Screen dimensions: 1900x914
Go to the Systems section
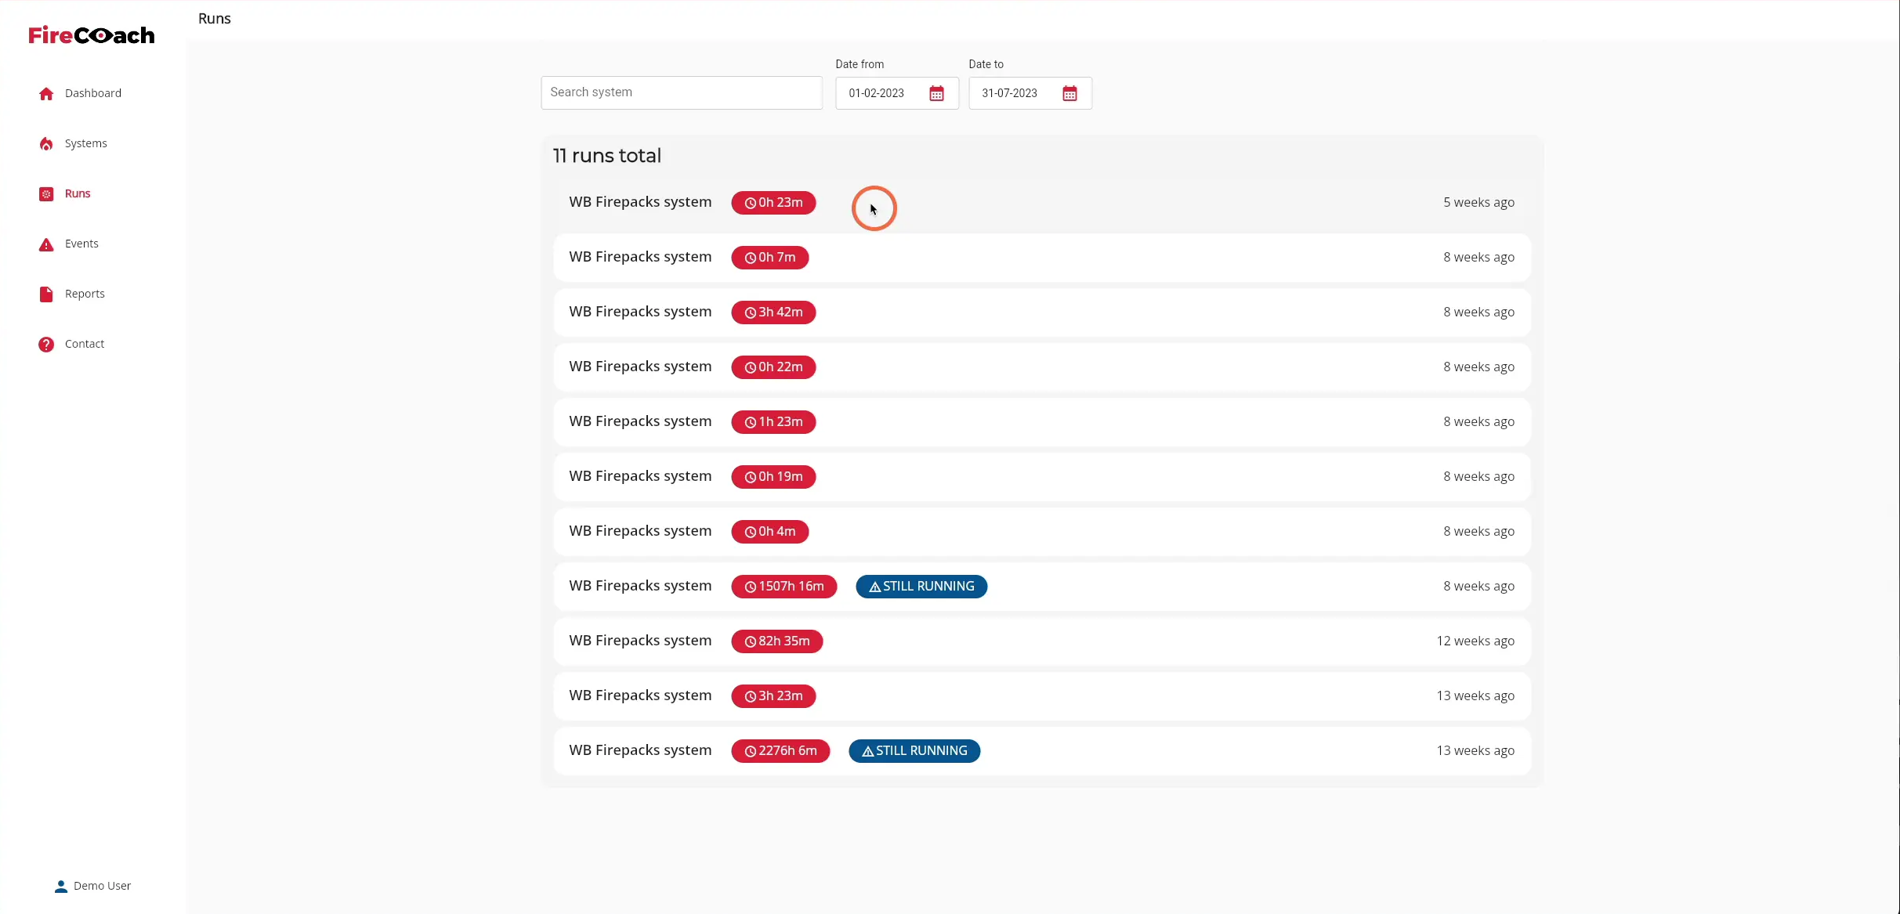[x=86, y=143]
